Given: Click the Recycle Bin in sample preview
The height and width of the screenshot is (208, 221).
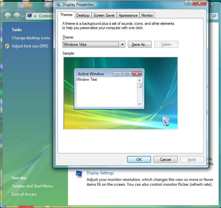Looking at the screenshot, I should point(166,121).
